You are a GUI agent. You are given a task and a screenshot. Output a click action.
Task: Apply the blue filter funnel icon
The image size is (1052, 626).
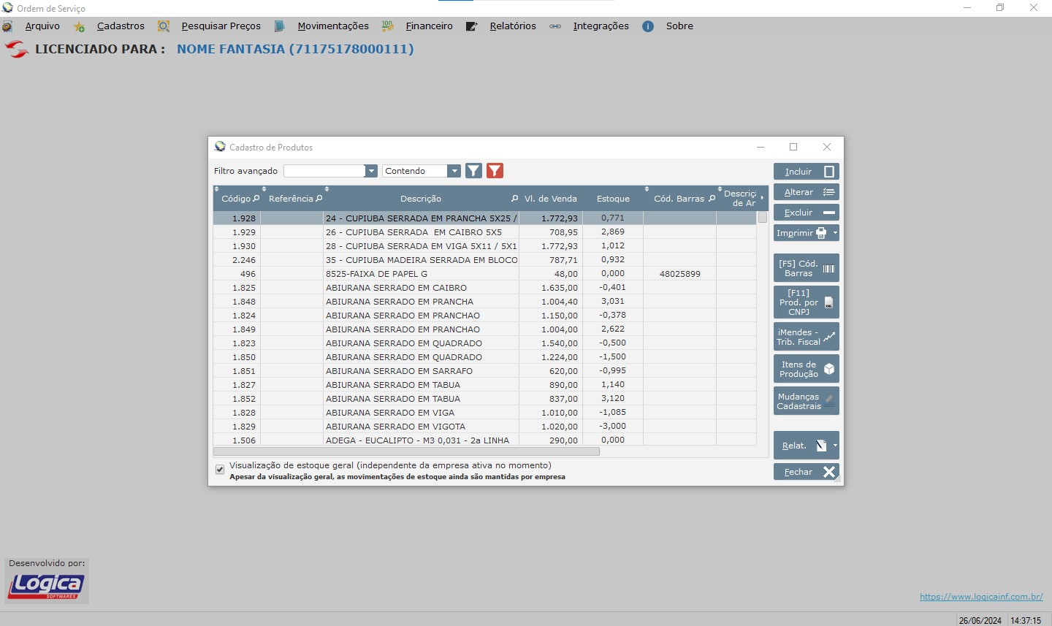click(x=473, y=171)
